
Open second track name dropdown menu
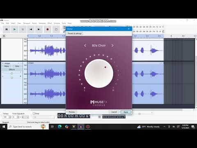(x=18, y=63)
